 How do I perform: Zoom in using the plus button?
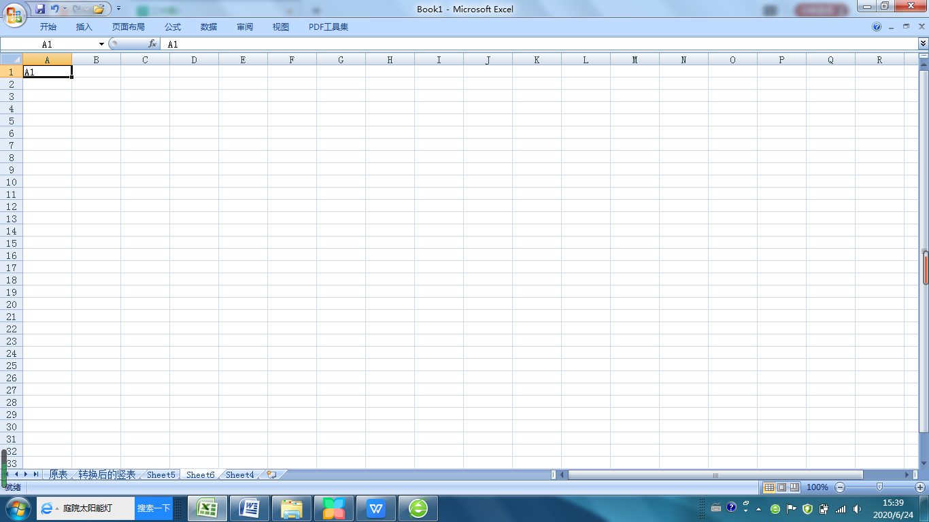920,487
